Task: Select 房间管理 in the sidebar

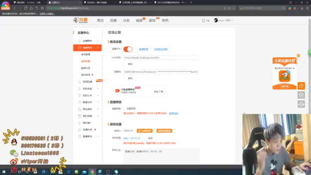Action: pos(86,54)
